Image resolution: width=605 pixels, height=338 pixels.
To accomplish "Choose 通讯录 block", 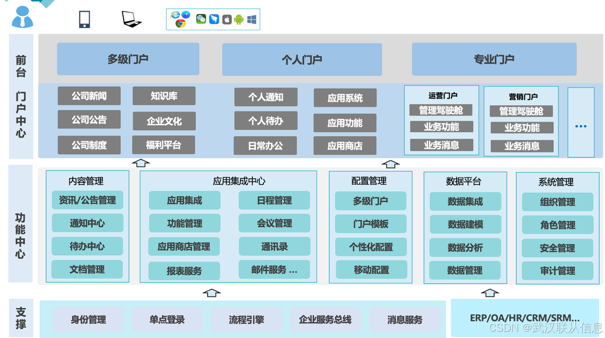I will 275,246.
